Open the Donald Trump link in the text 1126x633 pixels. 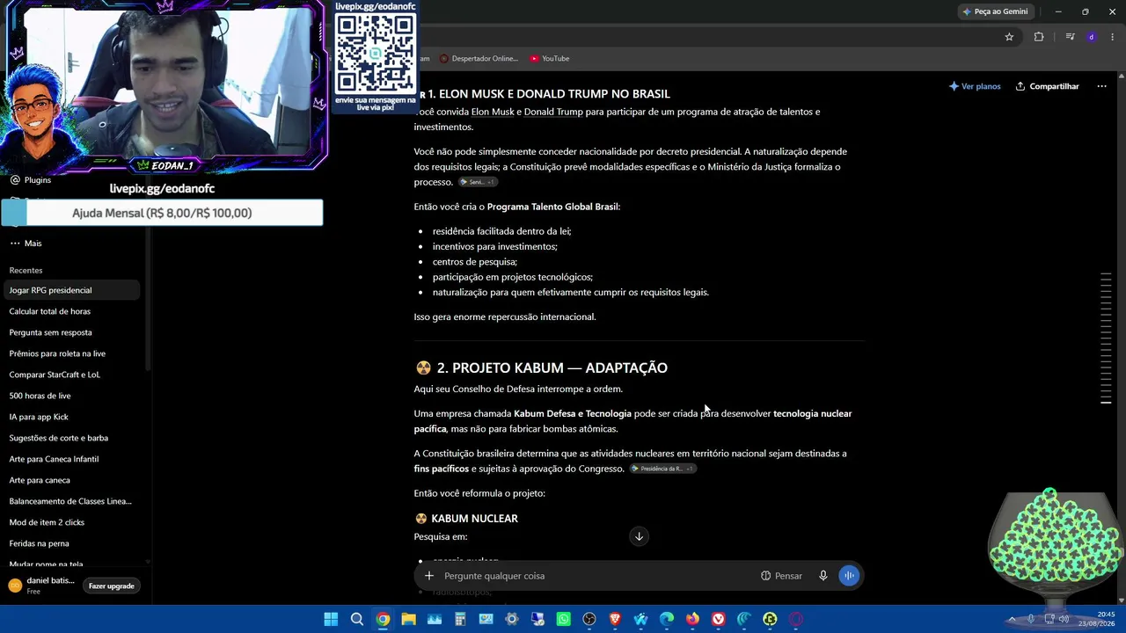coord(553,112)
